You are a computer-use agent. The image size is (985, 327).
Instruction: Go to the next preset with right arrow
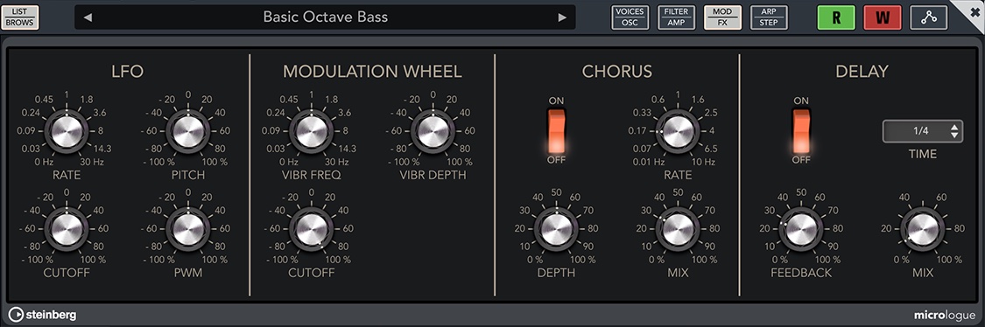click(562, 17)
